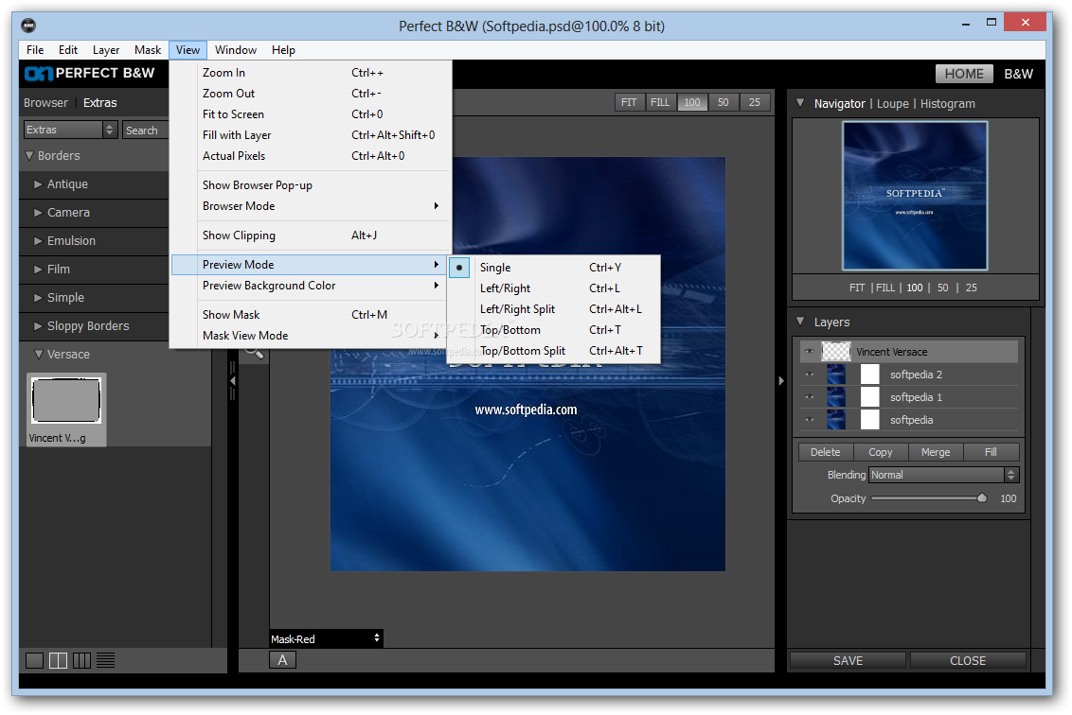Click Show Mask menu entry
Screen dimensions: 1072x715
[x=311, y=315]
